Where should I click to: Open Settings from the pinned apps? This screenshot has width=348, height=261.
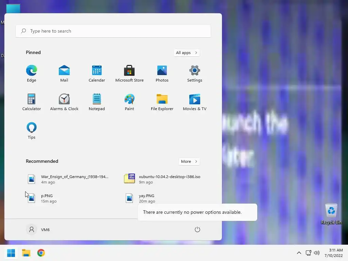(x=195, y=73)
